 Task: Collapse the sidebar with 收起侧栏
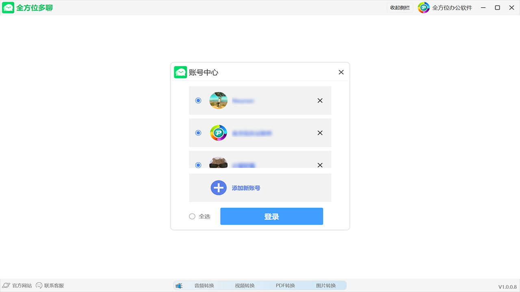400,8
